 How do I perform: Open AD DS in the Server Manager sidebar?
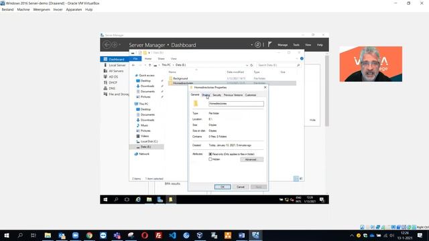pyautogui.click(x=113, y=77)
